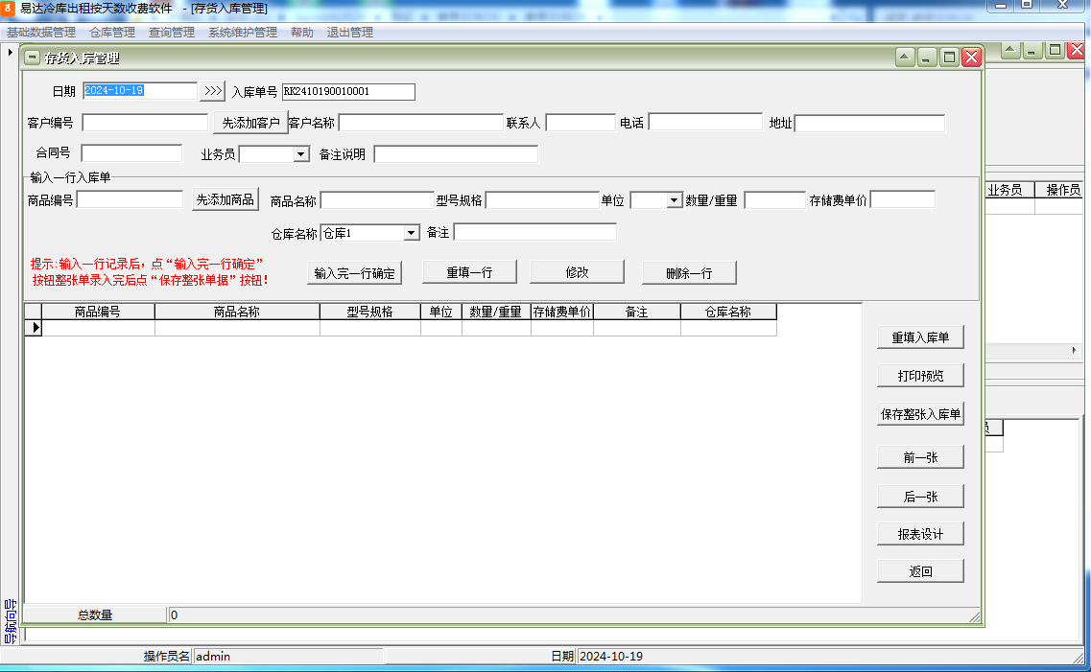
Task: Click the 商品名称 input field
Action: pos(377,201)
